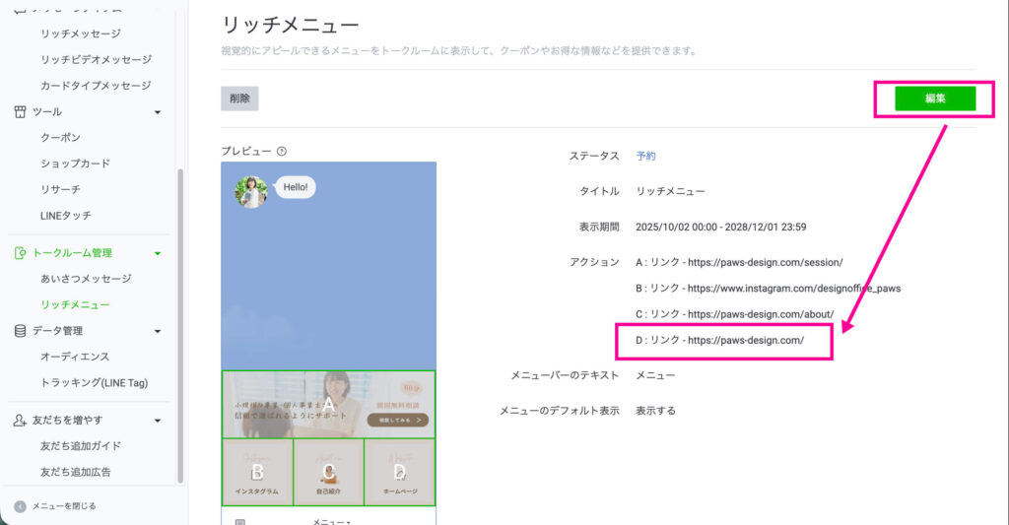The image size is (1009, 525).
Task: Click the ツール toolbox icon in sidebar
Action: coord(20,112)
